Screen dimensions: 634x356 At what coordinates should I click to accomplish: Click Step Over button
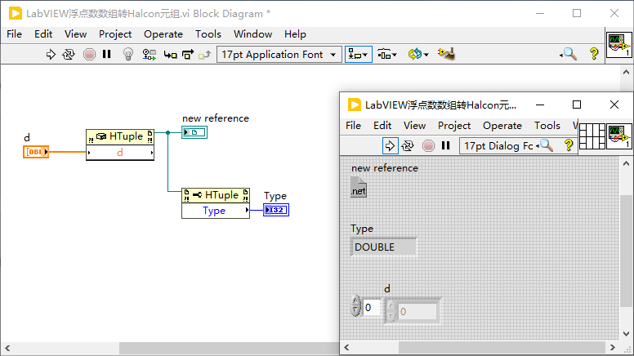click(188, 54)
